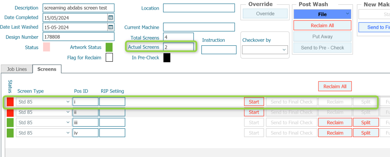Click the red status square for row ii

point(10,112)
